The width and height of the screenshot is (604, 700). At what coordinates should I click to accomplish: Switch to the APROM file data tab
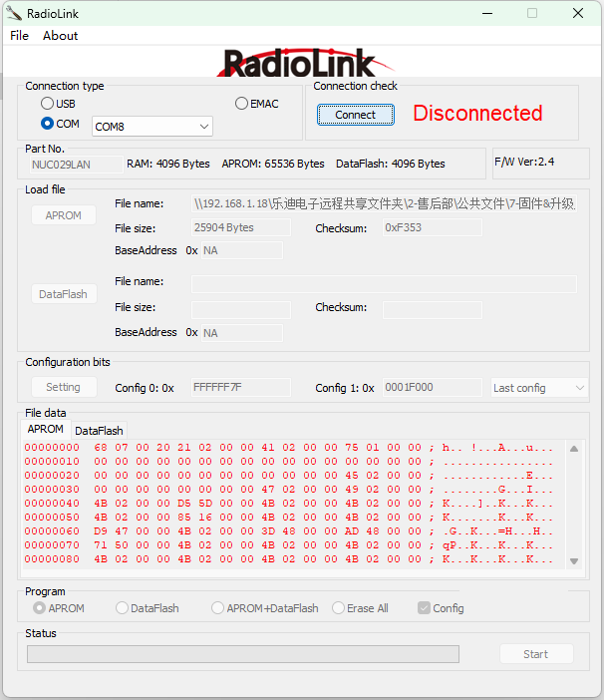(46, 430)
